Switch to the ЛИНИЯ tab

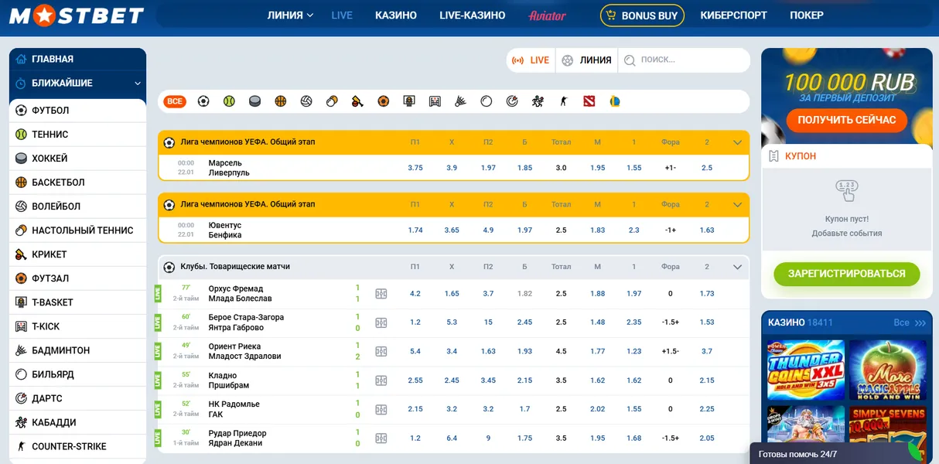586,60
